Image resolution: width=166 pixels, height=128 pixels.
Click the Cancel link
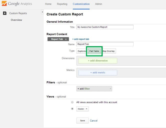[x=93, y=121]
